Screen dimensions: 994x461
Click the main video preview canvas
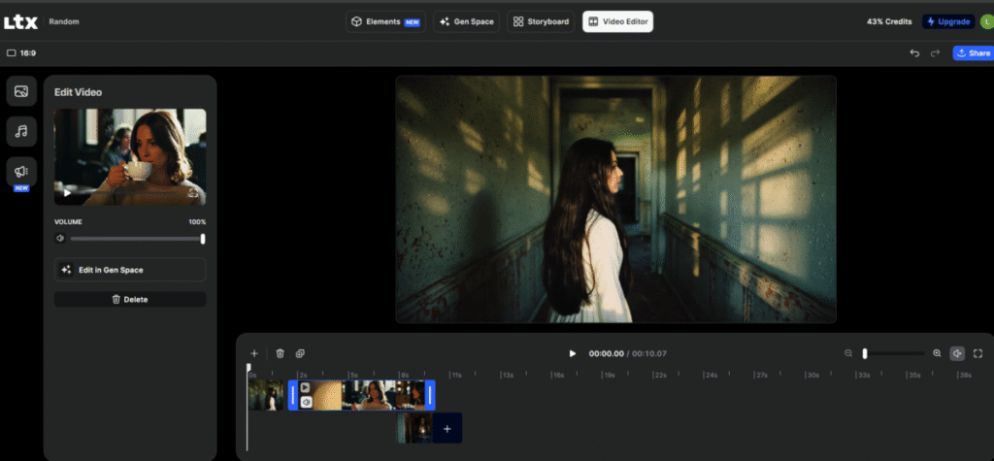point(616,199)
